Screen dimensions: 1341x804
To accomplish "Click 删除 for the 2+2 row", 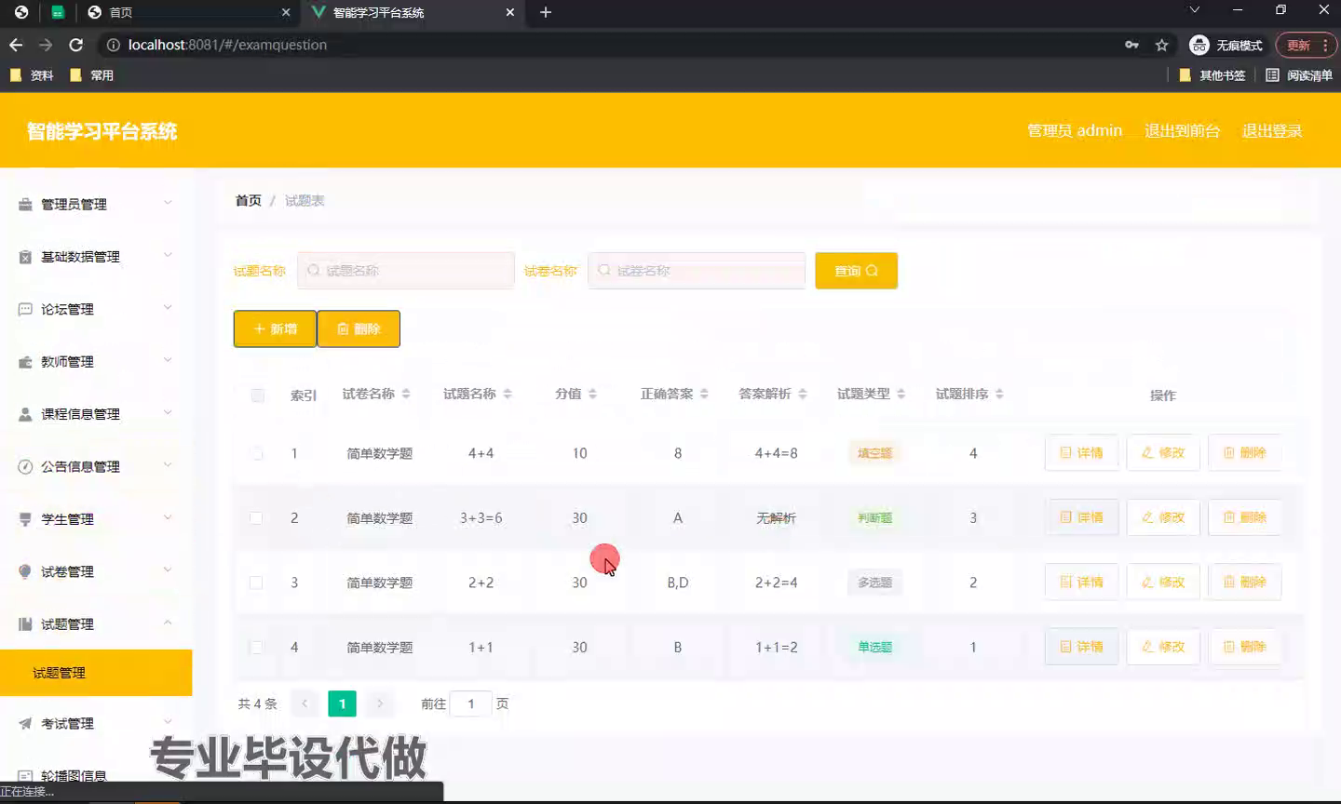I will coord(1244,582).
